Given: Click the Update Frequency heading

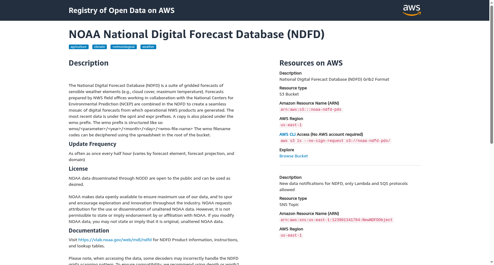Looking at the screenshot, I should 92,144.
